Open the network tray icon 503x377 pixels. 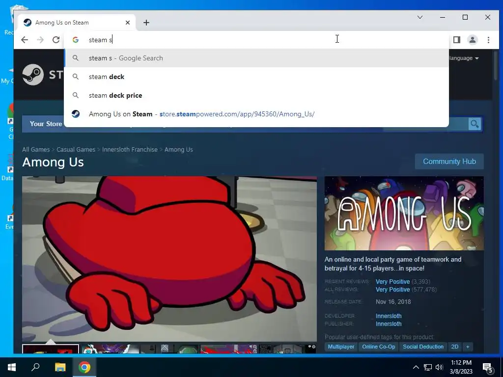tap(428, 367)
